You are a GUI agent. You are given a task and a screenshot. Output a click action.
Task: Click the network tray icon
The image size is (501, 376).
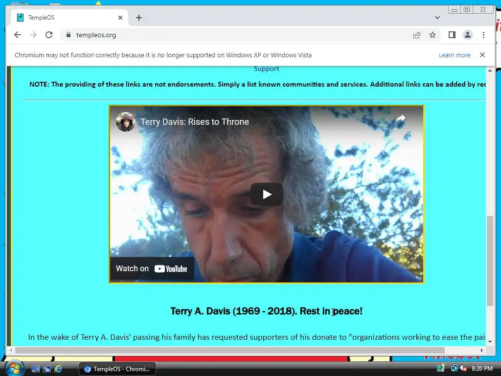454,368
